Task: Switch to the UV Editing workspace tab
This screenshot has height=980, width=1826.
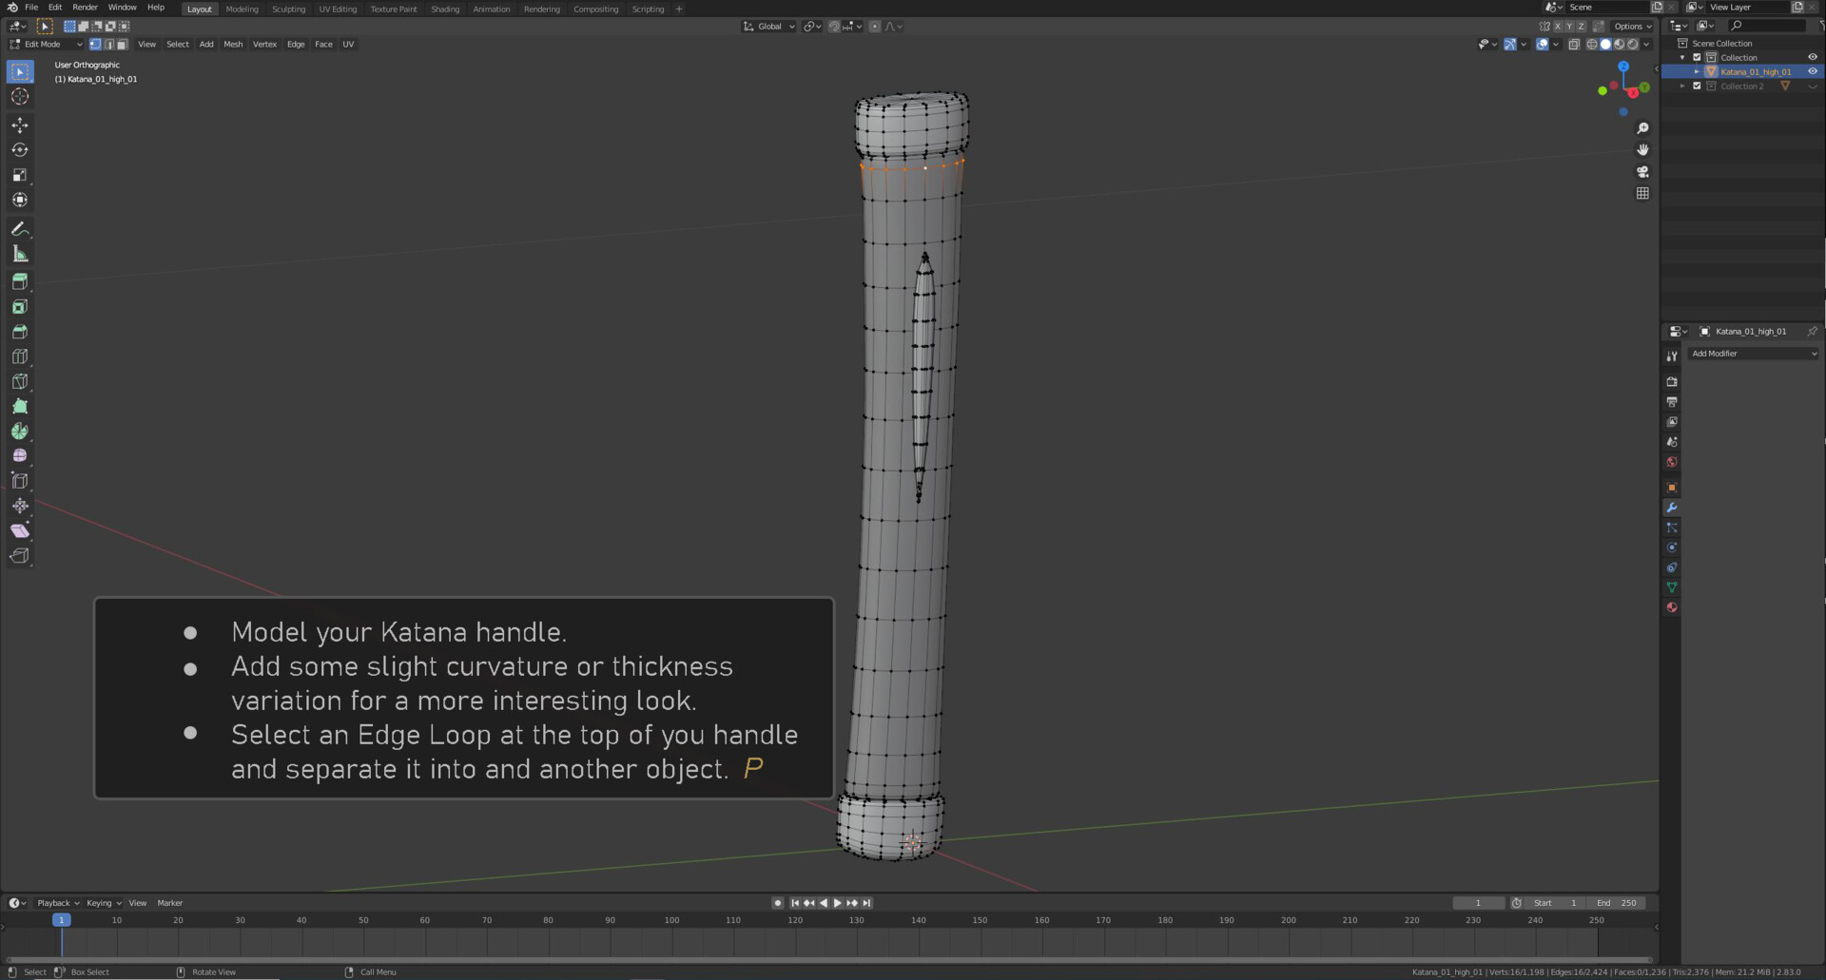Action: [338, 9]
